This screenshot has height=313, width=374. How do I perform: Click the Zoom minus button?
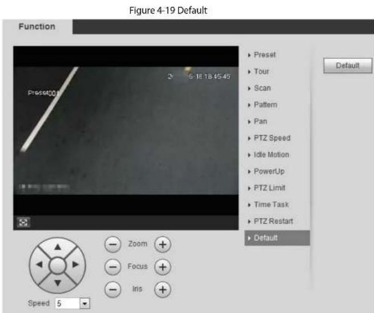(x=113, y=244)
